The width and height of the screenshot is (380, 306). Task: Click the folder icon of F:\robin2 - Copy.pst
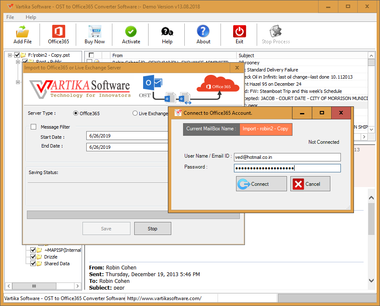click(23, 55)
